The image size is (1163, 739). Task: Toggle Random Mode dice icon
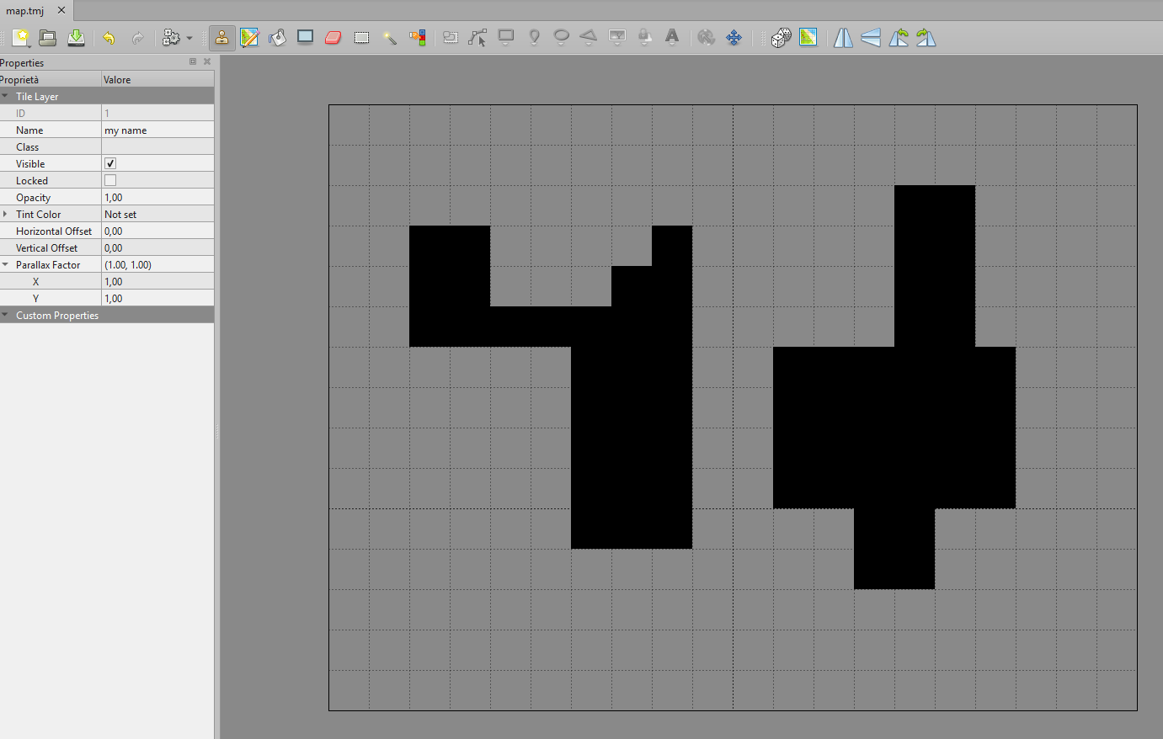pos(781,38)
